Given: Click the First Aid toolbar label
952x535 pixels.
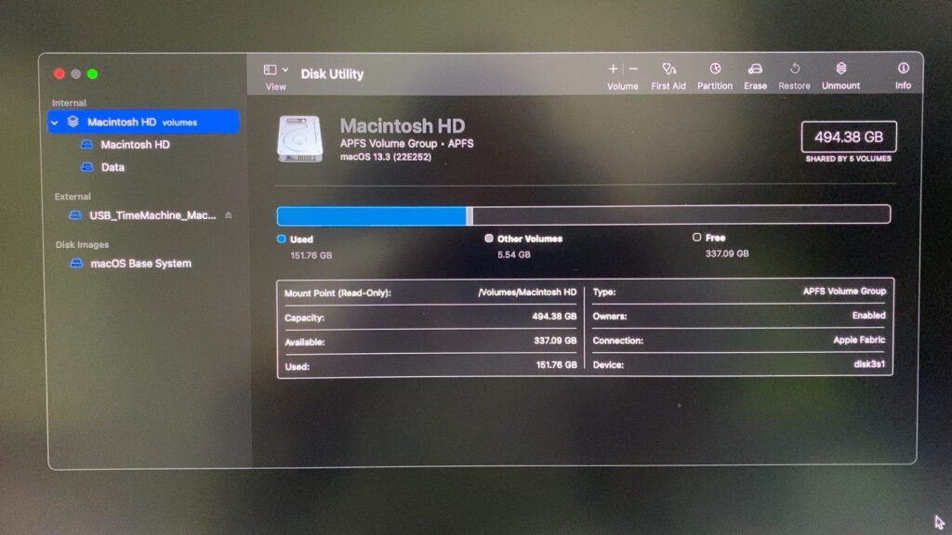Looking at the screenshot, I should coord(668,86).
